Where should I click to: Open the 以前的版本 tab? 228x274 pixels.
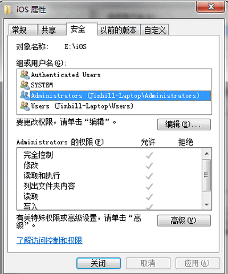(119, 30)
